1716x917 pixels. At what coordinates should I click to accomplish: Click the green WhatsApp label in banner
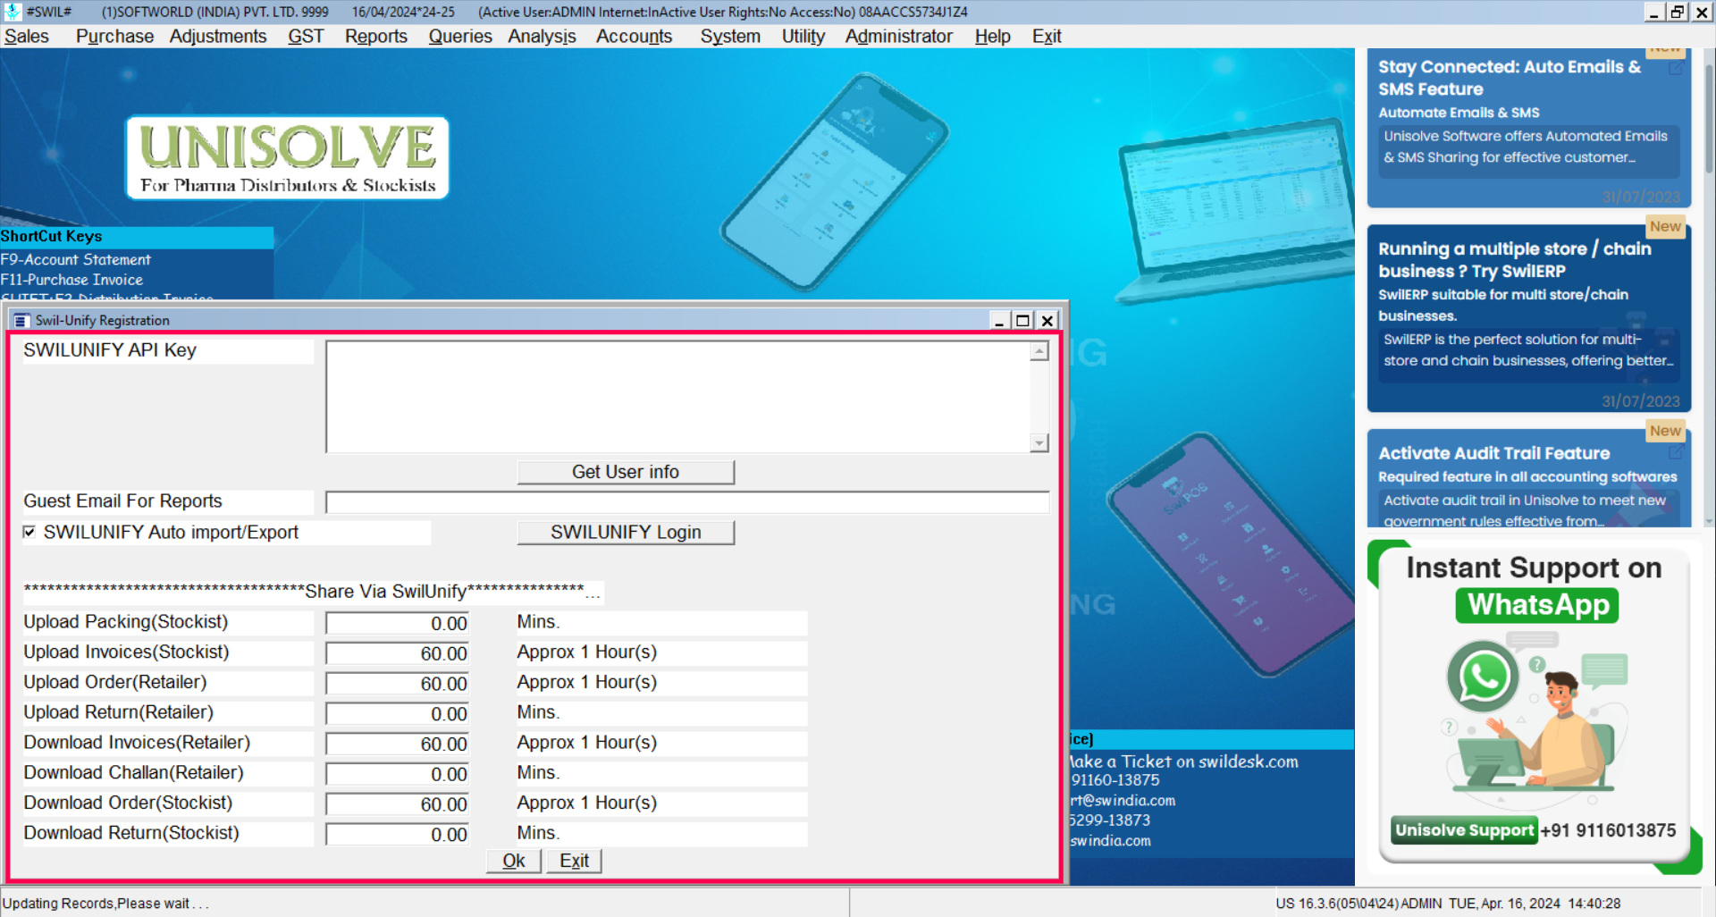pos(1538,605)
